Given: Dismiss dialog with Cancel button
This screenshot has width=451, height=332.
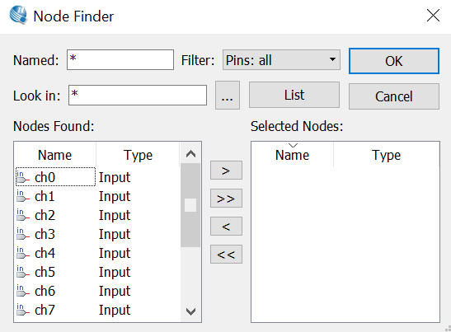Looking at the screenshot, I should coord(394,96).
